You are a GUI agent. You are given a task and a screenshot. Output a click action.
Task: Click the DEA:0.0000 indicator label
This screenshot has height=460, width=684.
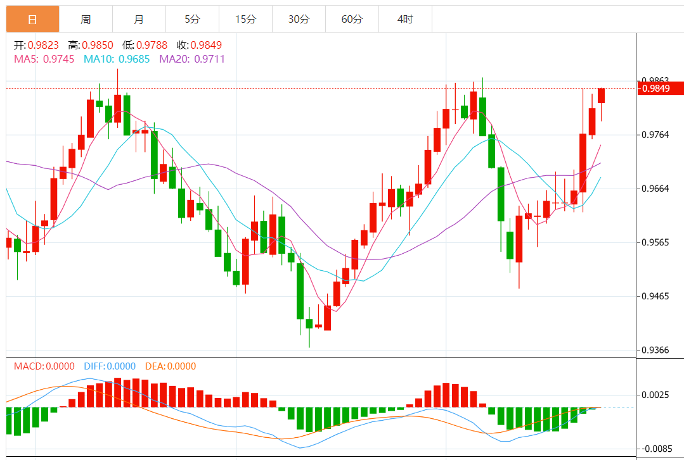[x=171, y=366]
